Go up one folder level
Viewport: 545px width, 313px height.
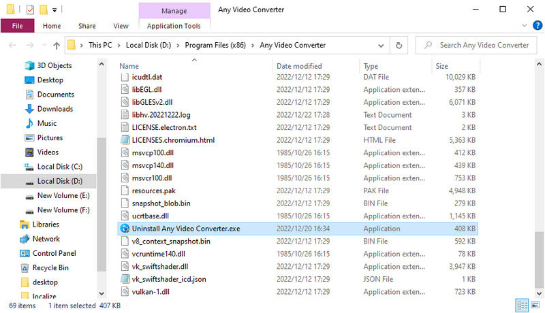coord(57,45)
